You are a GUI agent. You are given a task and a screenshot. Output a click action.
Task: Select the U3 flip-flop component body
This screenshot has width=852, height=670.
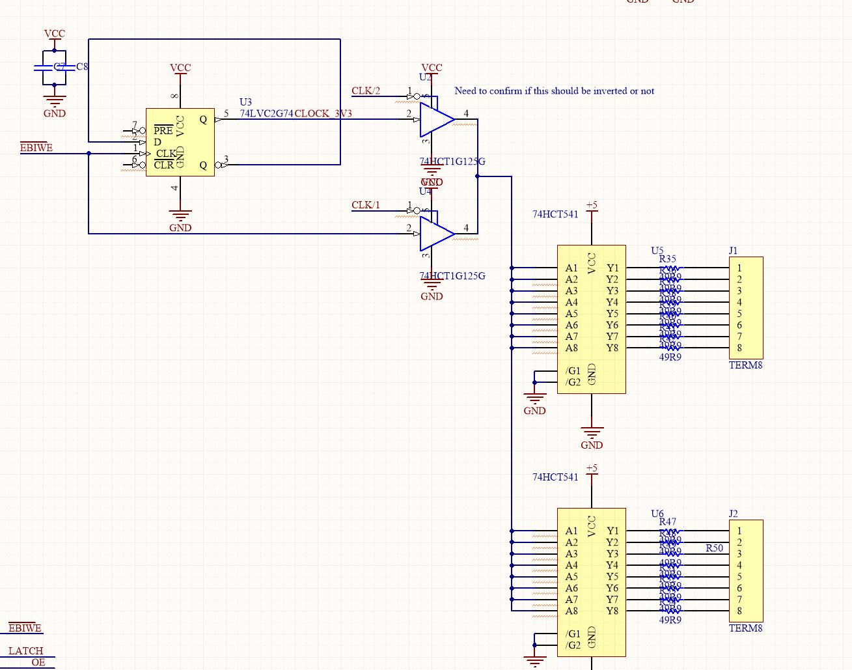coord(180,143)
